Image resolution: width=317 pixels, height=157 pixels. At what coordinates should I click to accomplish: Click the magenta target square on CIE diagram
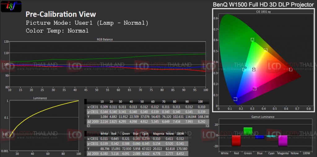[255, 89]
